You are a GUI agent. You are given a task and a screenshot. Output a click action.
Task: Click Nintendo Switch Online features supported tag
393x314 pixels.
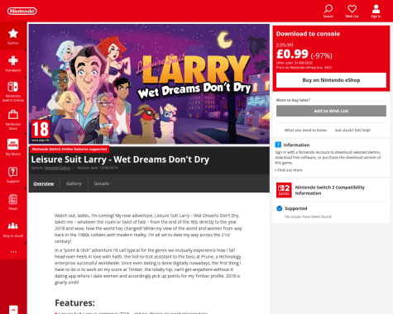pos(69,149)
